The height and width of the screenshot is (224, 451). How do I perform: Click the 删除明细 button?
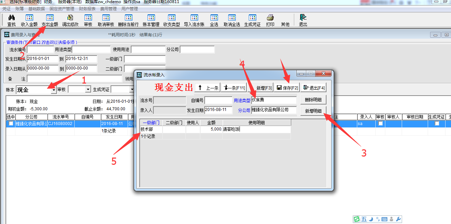(313, 100)
